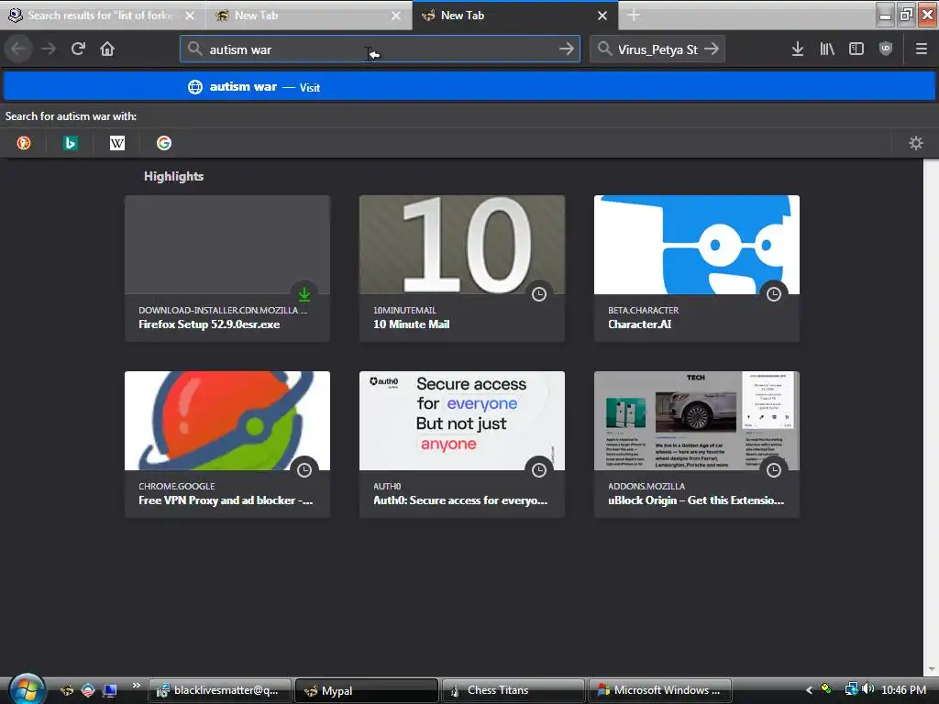Open the blacklivesmatter@q... taskbar item
The image size is (939, 704).
point(219,690)
